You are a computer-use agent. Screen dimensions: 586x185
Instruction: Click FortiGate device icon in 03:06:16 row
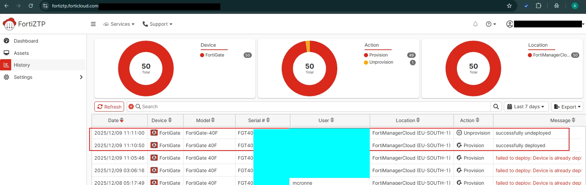[154, 170]
